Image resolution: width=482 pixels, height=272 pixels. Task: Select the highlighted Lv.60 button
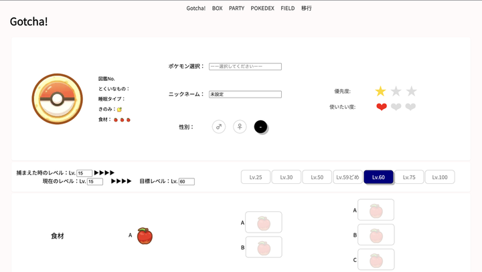(x=378, y=177)
